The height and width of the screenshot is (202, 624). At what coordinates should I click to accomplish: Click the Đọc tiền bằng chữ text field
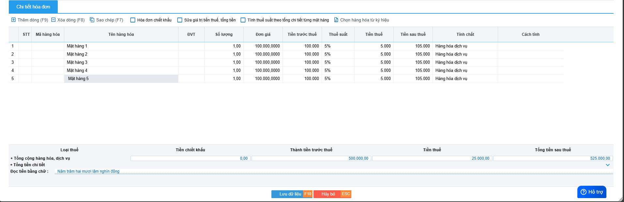[x=333, y=171]
